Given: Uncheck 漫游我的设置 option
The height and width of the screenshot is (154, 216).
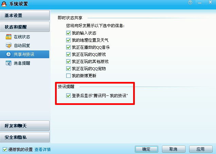Looking at the screenshot, I should click(x=5, y=149).
